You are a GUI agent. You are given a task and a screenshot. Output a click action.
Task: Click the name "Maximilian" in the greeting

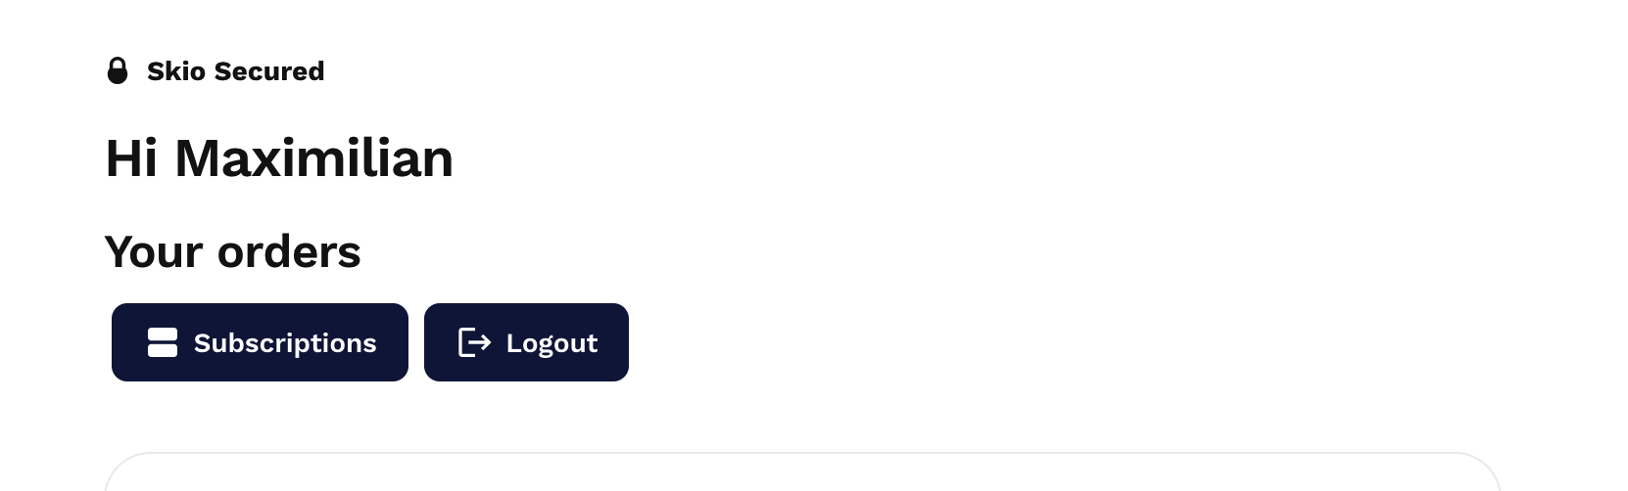pos(313,158)
